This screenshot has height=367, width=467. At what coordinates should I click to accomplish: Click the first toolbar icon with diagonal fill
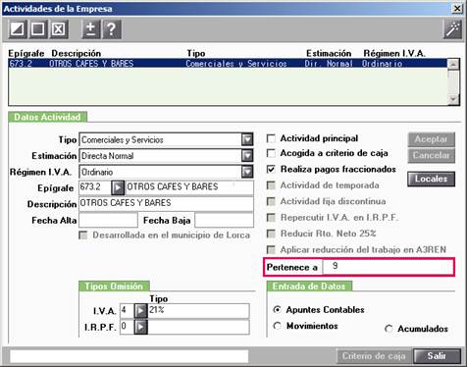tap(18, 29)
